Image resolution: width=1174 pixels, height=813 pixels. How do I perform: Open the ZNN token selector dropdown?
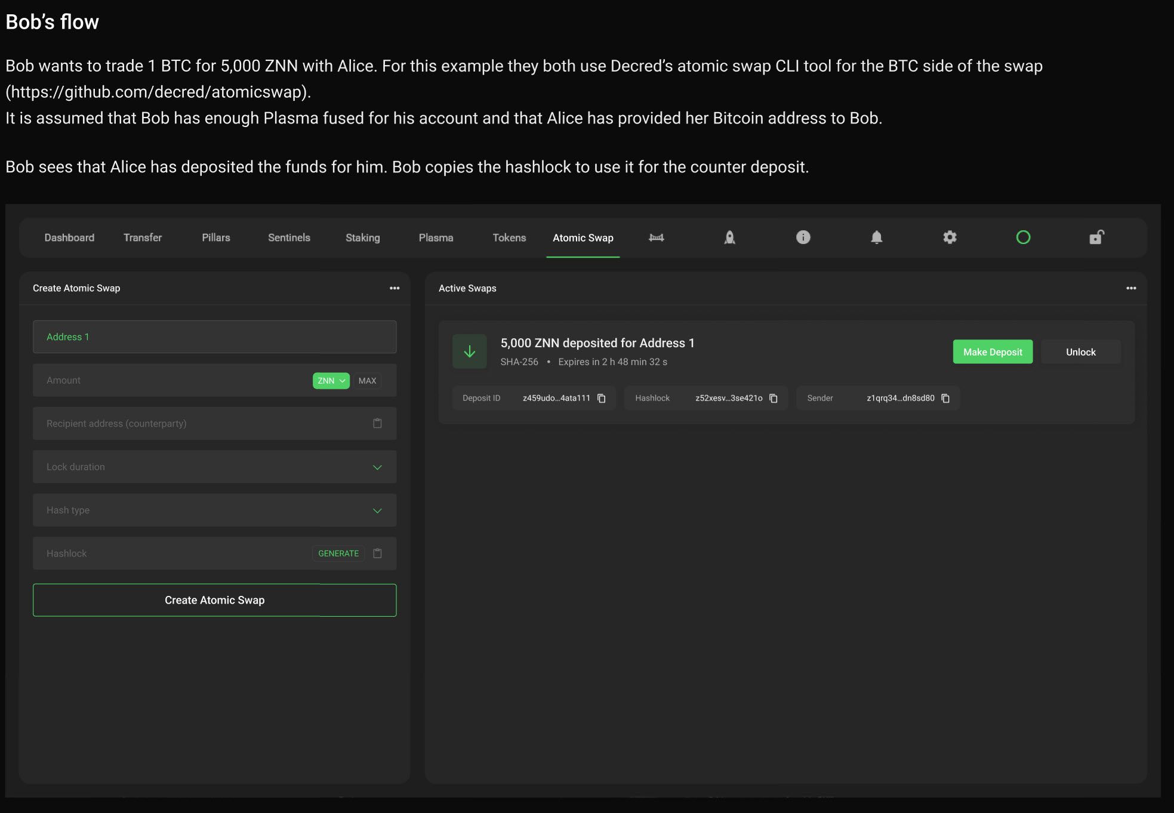(331, 381)
